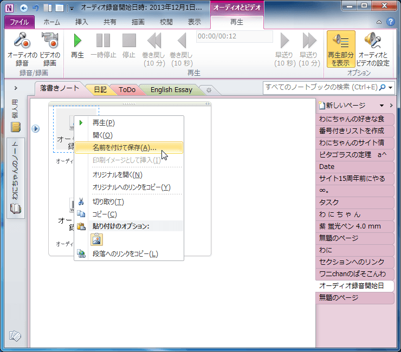
Task: Click the search all notebooks box
Action: click(322, 87)
